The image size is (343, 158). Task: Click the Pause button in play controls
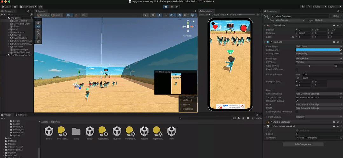pos(172,7)
